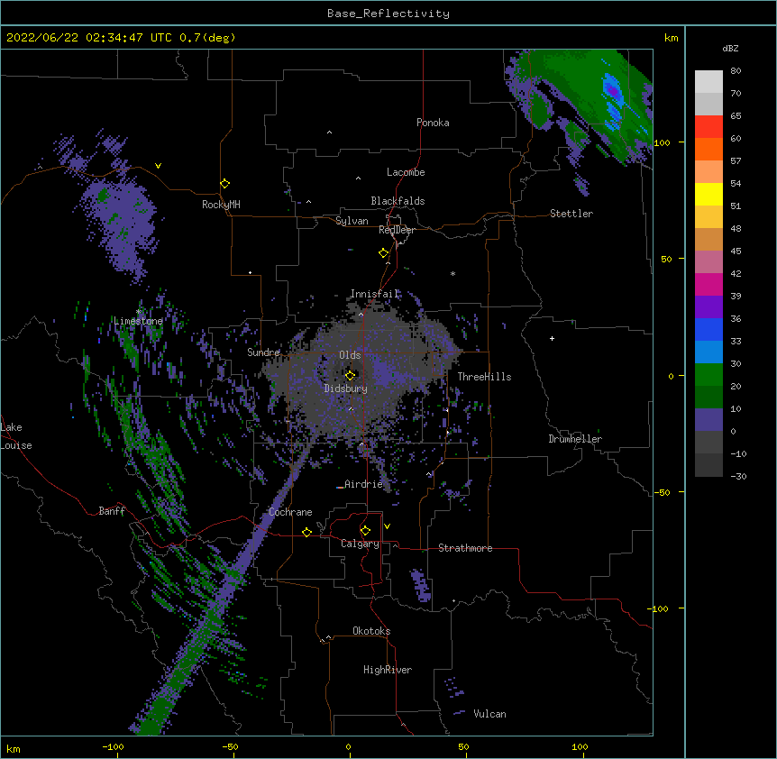Click the Okotoks label
Screen dimensions: 777x759
point(371,631)
